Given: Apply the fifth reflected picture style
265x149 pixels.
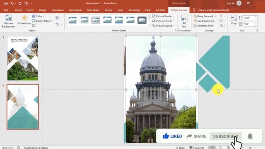Looking at the screenshot, I should (x=119, y=20).
